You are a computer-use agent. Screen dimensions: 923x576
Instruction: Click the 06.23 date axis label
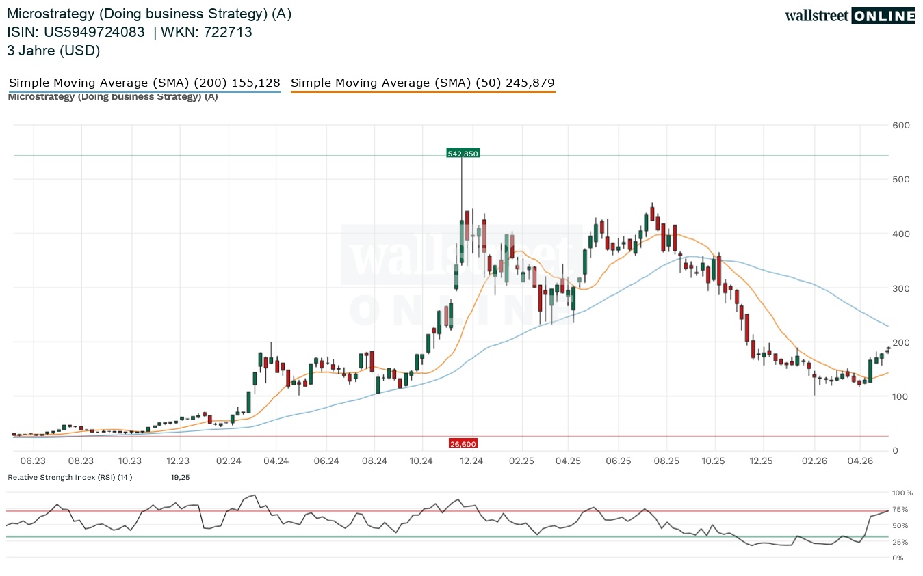33,461
